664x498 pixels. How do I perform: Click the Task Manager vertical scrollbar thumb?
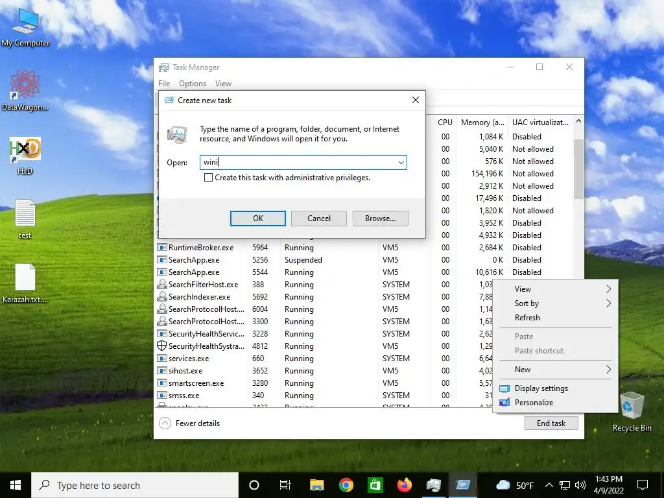pyautogui.click(x=578, y=169)
